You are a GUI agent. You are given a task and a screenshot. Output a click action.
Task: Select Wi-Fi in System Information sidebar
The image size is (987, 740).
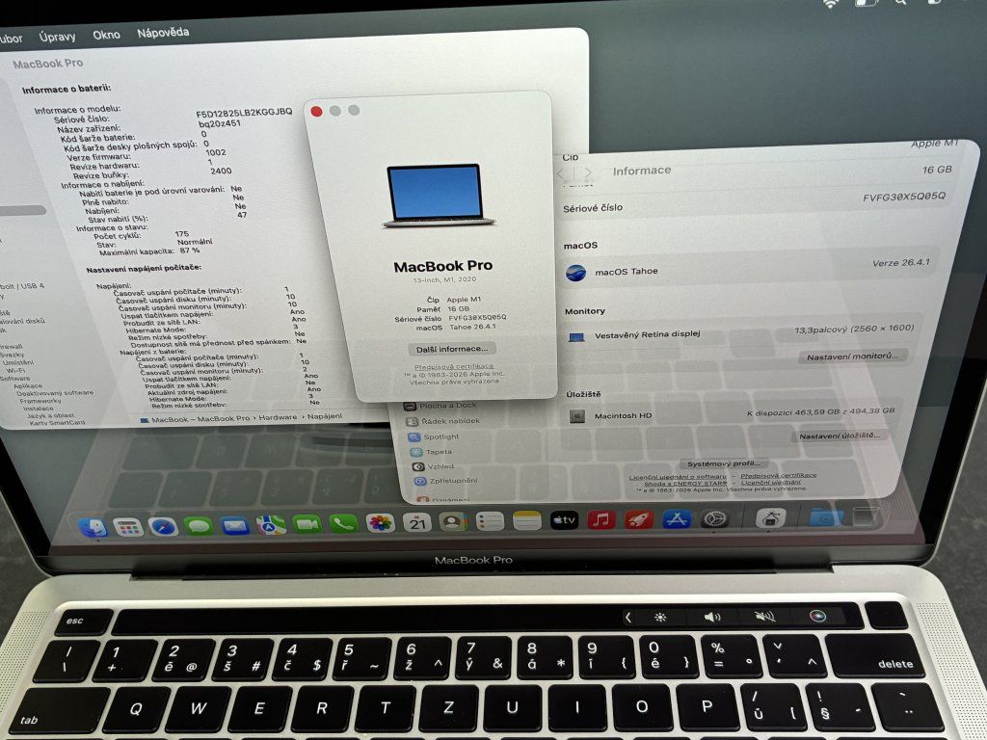(15, 371)
